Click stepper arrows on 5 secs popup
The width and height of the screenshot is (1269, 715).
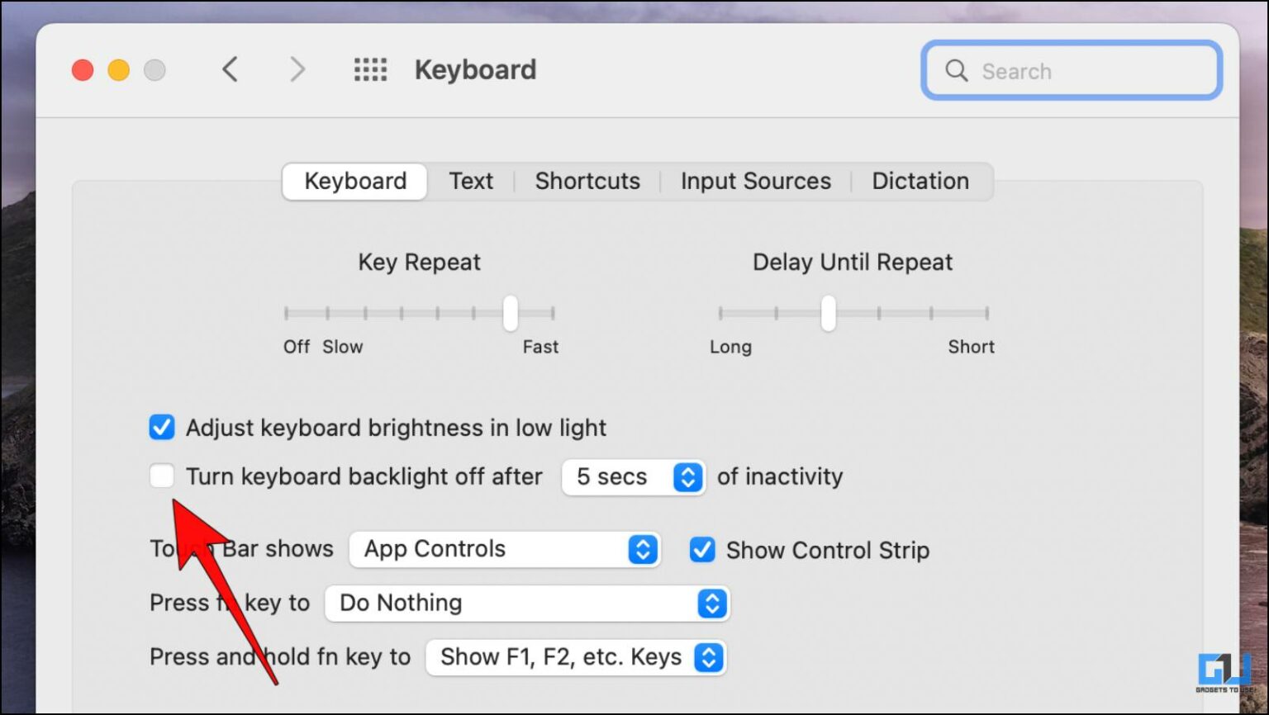click(x=687, y=477)
